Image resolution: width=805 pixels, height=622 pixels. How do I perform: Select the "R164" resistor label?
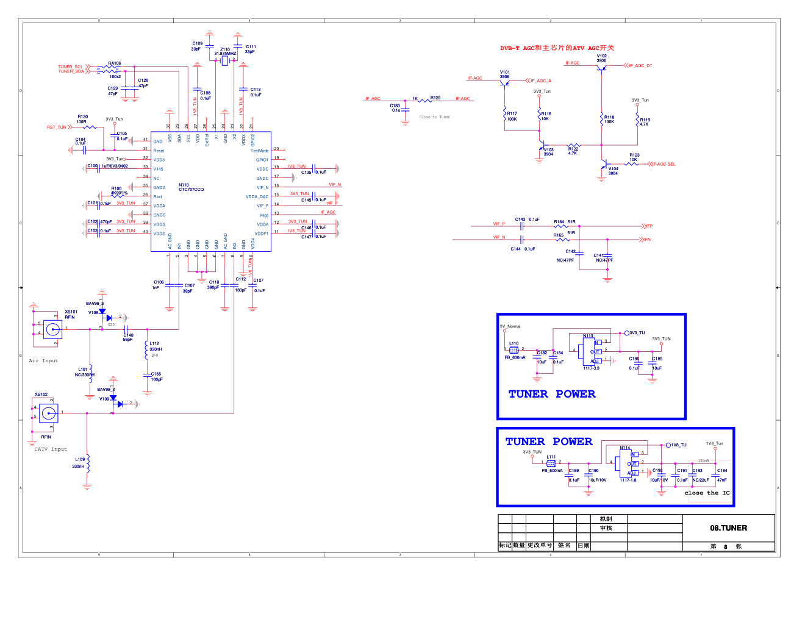559,222
